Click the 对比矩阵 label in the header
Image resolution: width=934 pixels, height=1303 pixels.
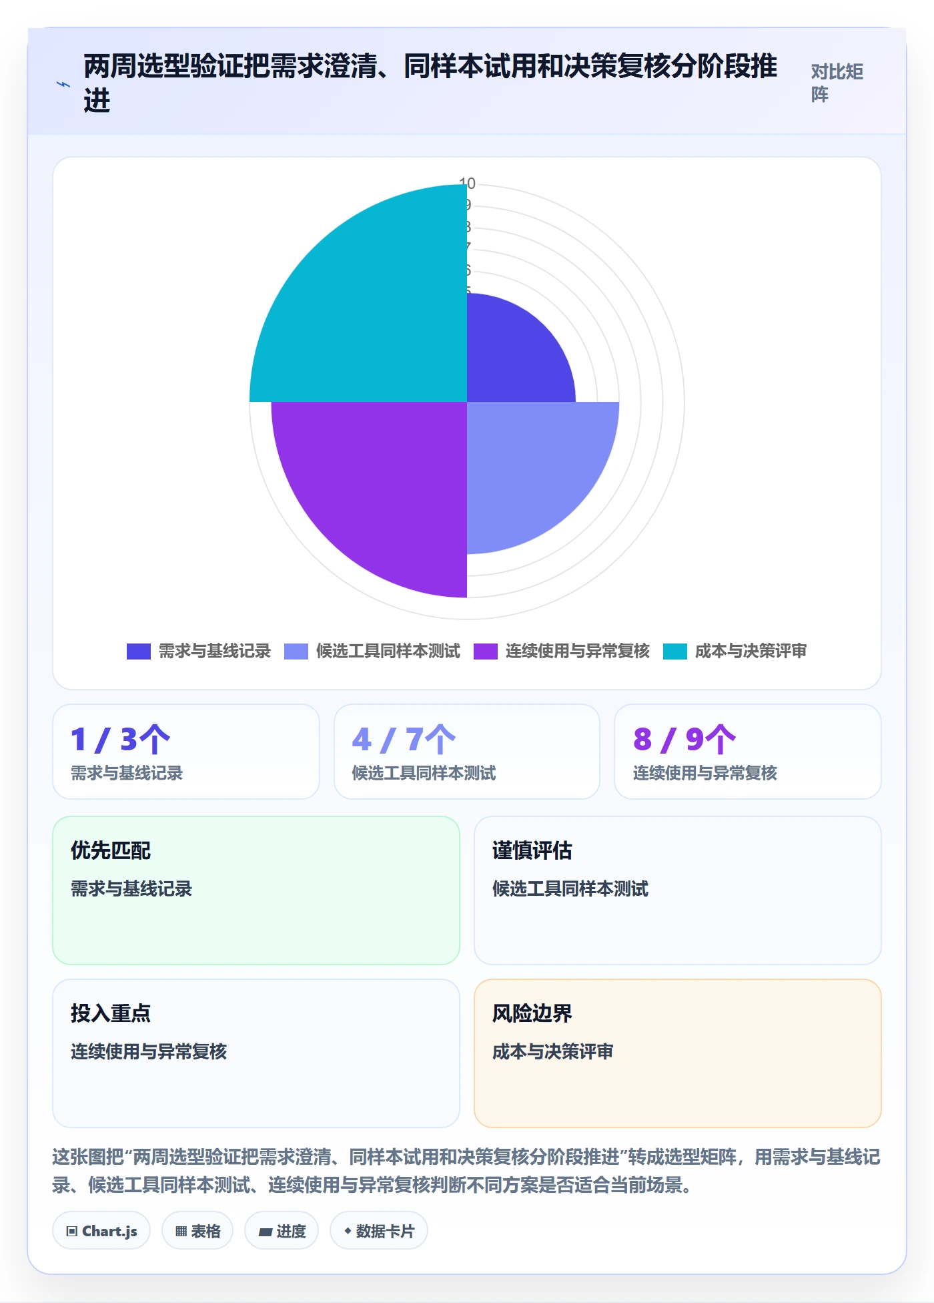pos(837,83)
